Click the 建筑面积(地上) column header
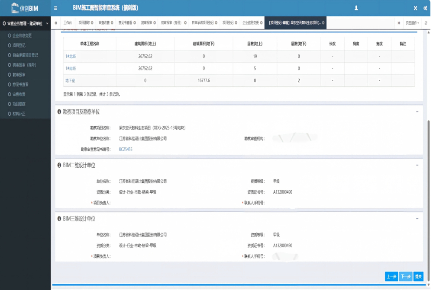Viewport: 433px width, 290px height. [145, 44]
